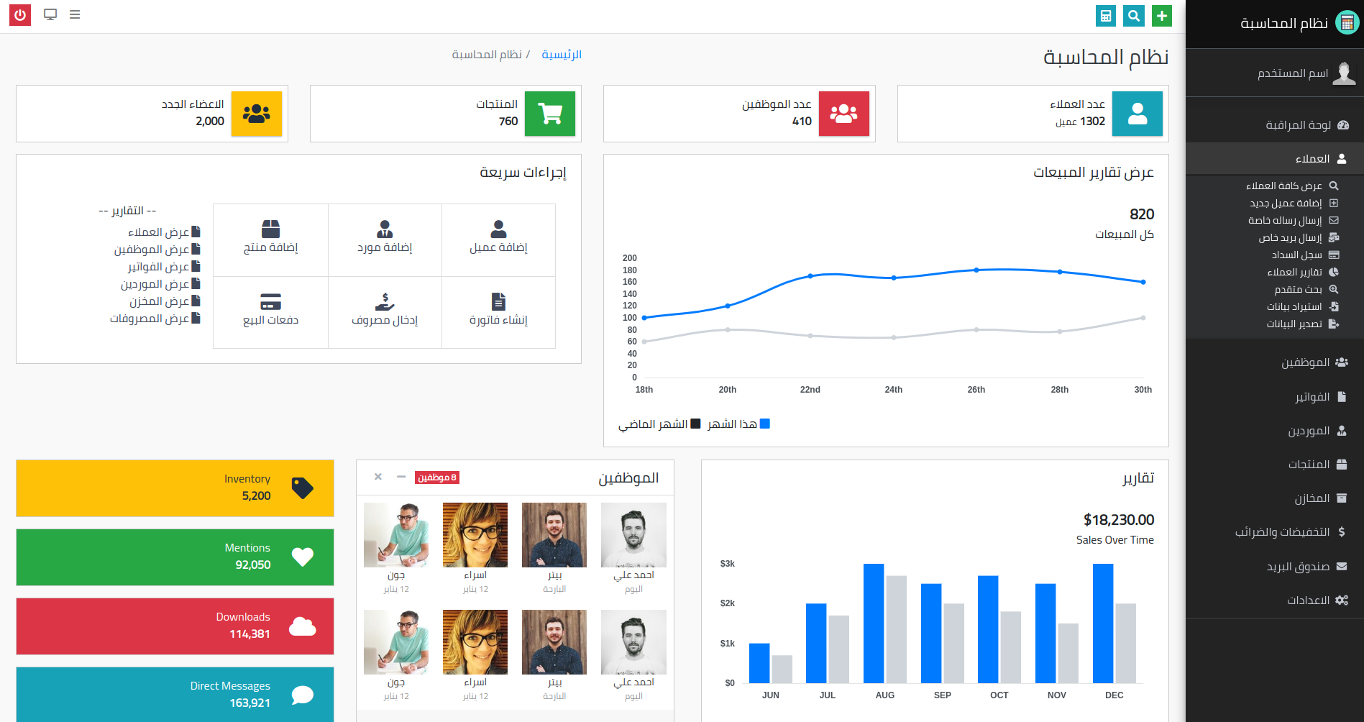The width and height of the screenshot is (1364, 722).
Task: Expand the الفواتير sidebar section
Action: pos(1275,397)
